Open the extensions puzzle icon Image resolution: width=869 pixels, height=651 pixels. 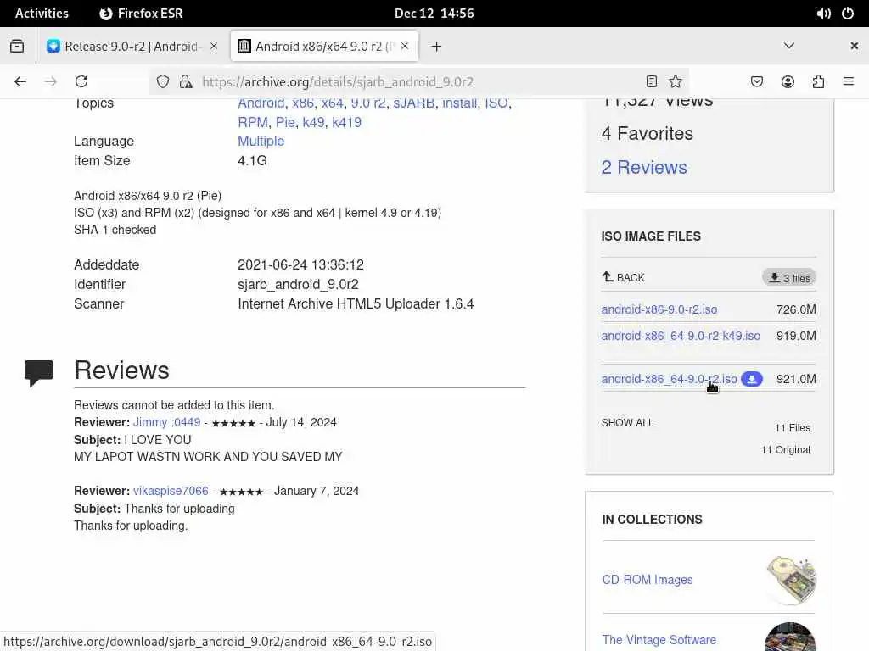click(818, 81)
